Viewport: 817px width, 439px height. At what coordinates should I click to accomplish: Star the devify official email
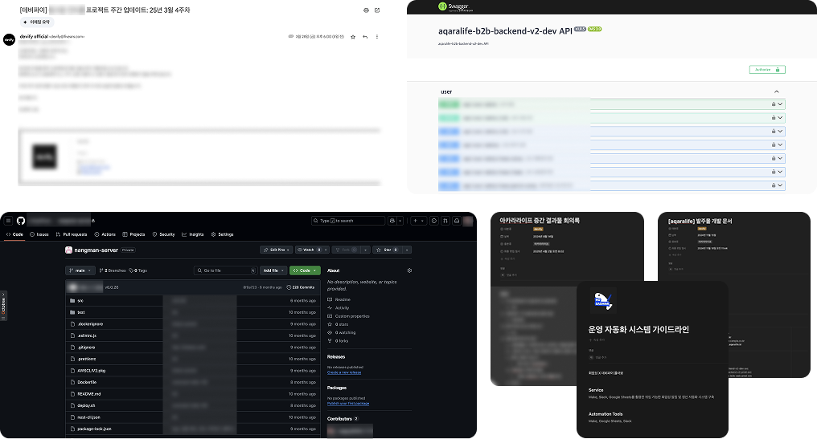[353, 37]
